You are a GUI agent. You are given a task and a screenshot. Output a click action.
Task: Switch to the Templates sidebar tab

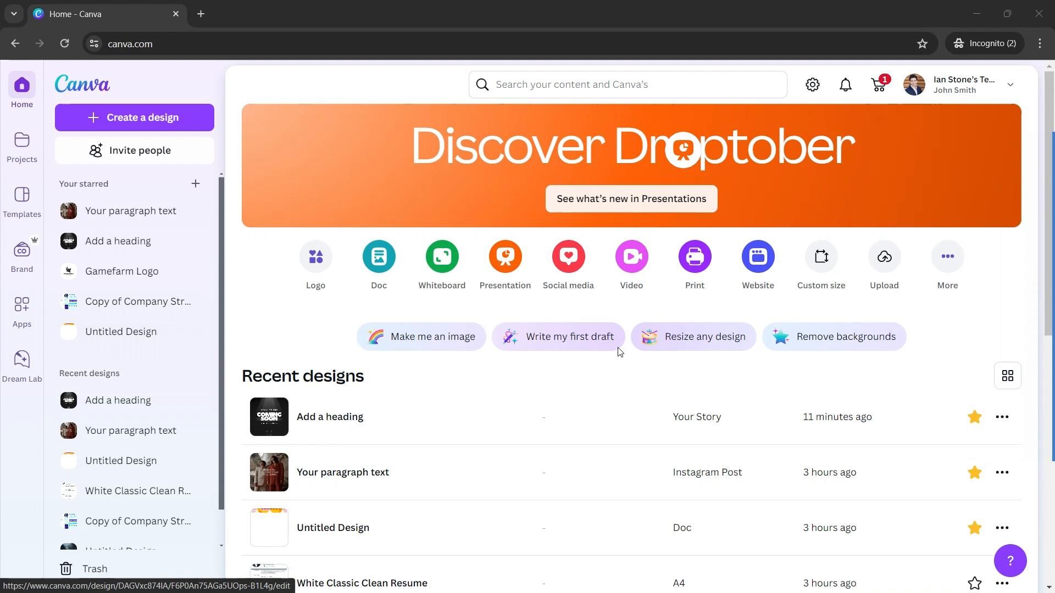tap(22, 202)
